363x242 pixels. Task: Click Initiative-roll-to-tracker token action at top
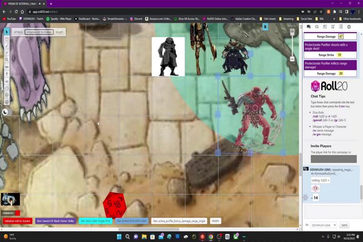tap(39, 32)
